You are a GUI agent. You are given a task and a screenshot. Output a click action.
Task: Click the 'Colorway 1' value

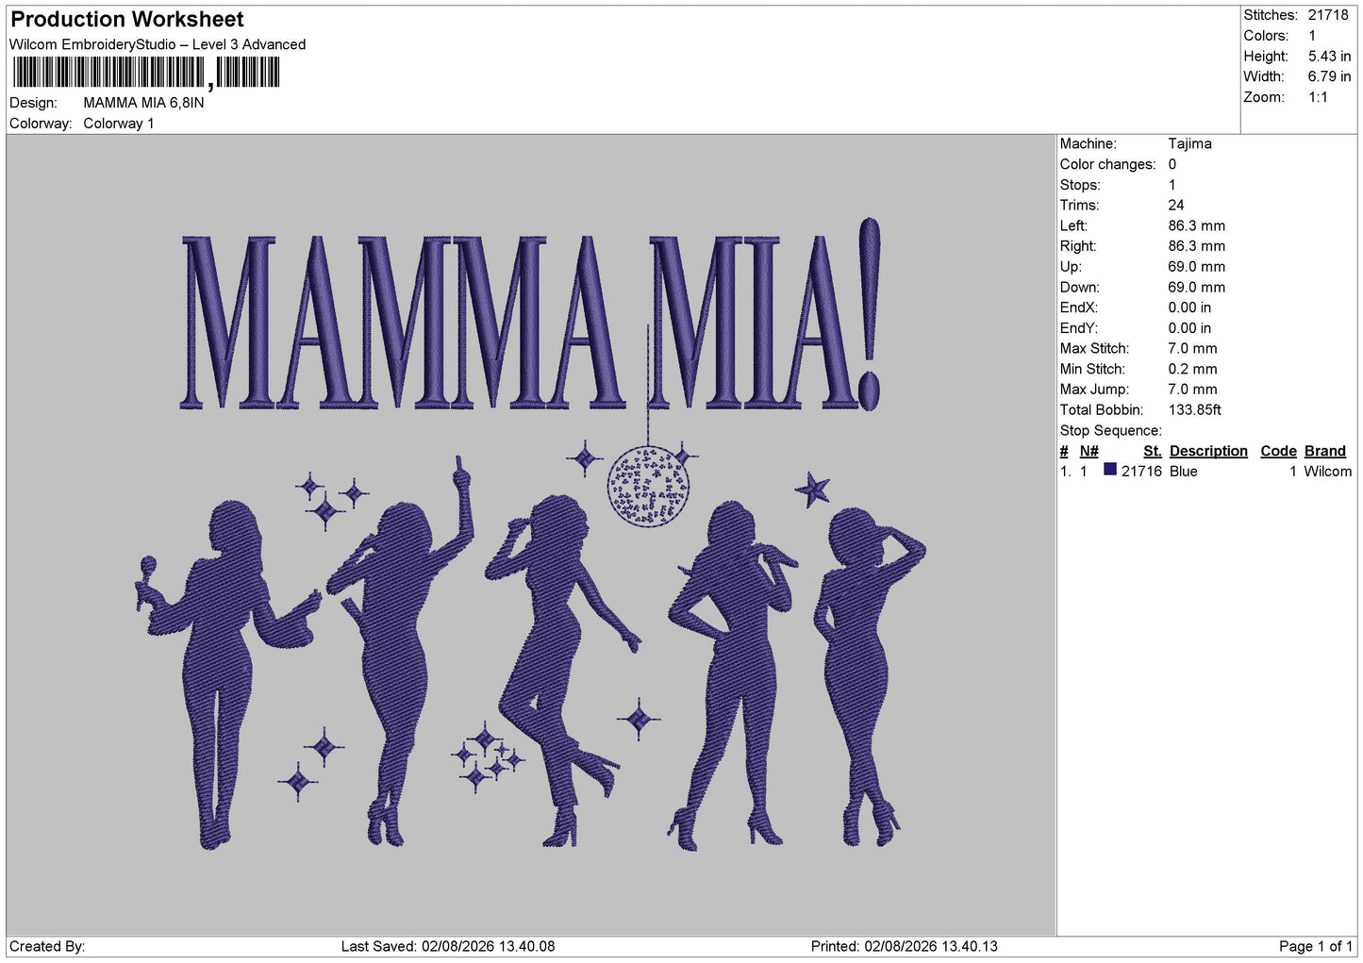(119, 124)
